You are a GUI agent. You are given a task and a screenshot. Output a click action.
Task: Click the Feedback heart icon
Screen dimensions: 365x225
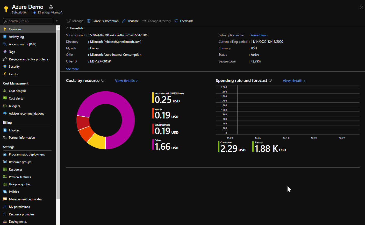click(176, 21)
